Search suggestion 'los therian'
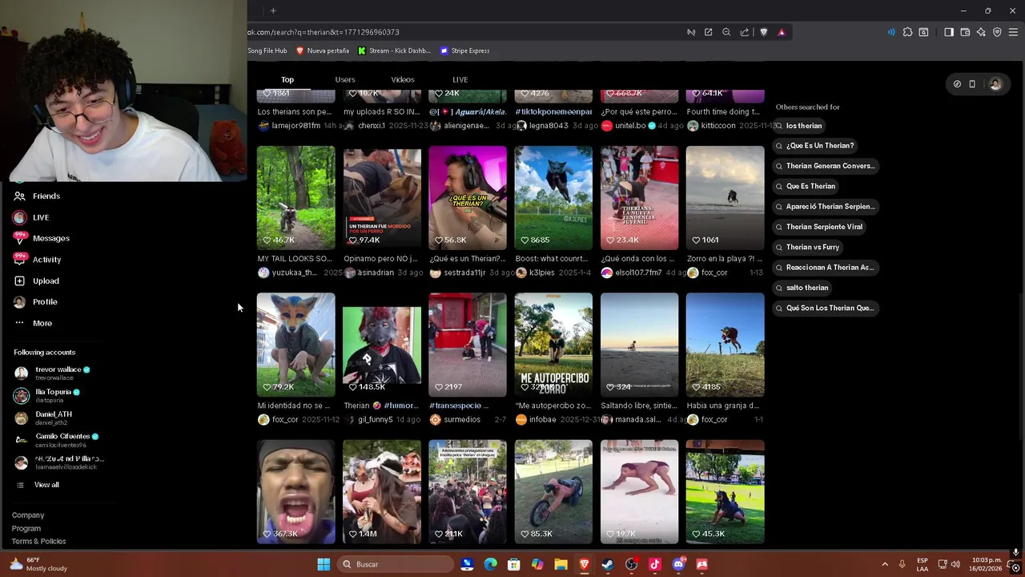 tap(798, 126)
